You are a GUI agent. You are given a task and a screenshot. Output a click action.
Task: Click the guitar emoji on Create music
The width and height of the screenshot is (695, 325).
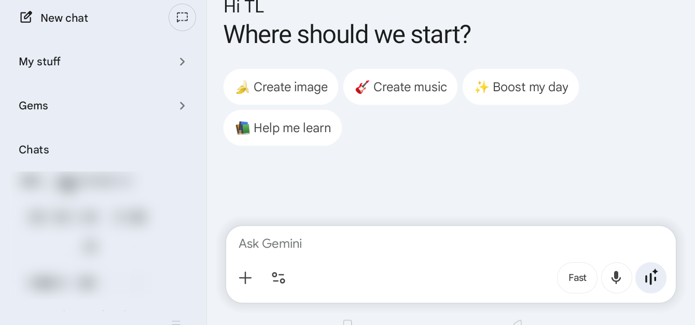point(362,87)
